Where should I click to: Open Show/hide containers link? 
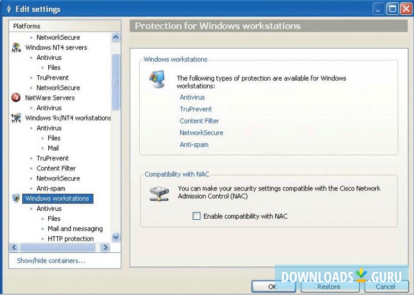pos(51,261)
